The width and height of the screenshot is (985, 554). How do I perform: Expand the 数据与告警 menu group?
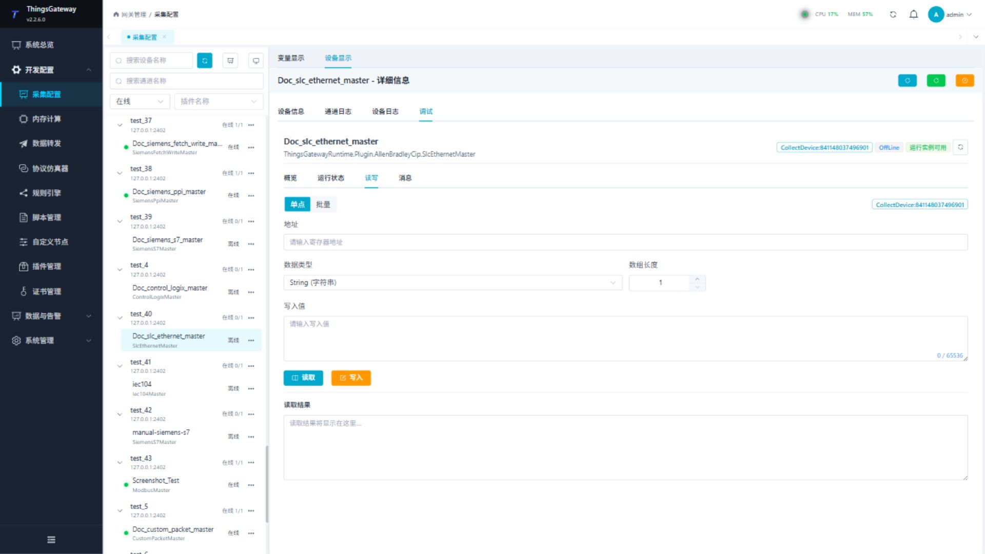[x=51, y=315]
